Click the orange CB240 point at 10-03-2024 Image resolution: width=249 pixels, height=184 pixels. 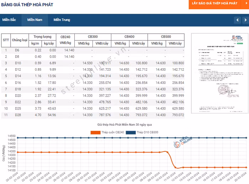pos(167,152)
